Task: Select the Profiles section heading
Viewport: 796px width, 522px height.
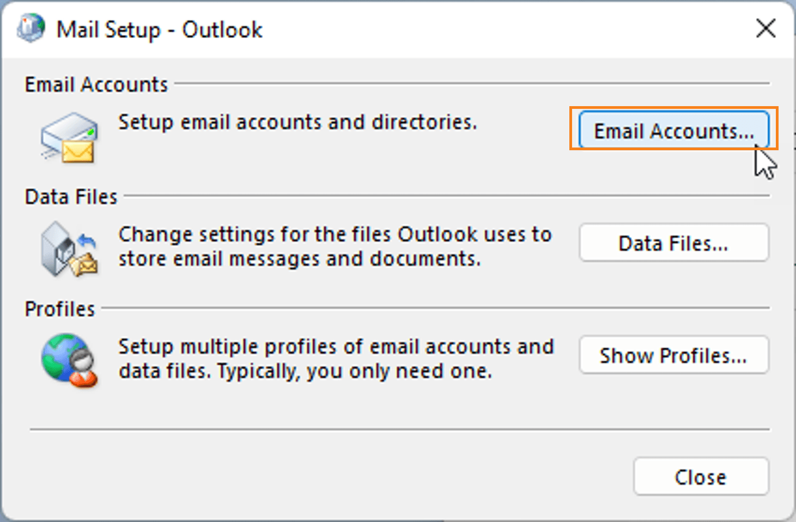Action: (60, 309)
